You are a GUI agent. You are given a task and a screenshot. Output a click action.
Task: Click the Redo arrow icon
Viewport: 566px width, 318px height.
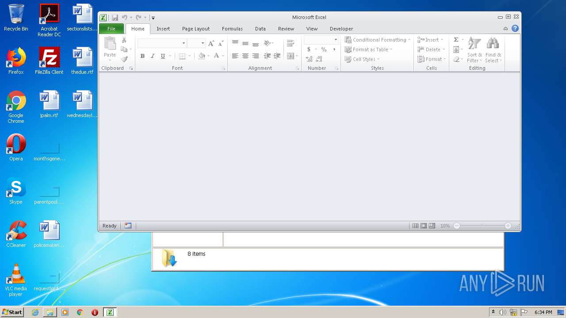138,18
